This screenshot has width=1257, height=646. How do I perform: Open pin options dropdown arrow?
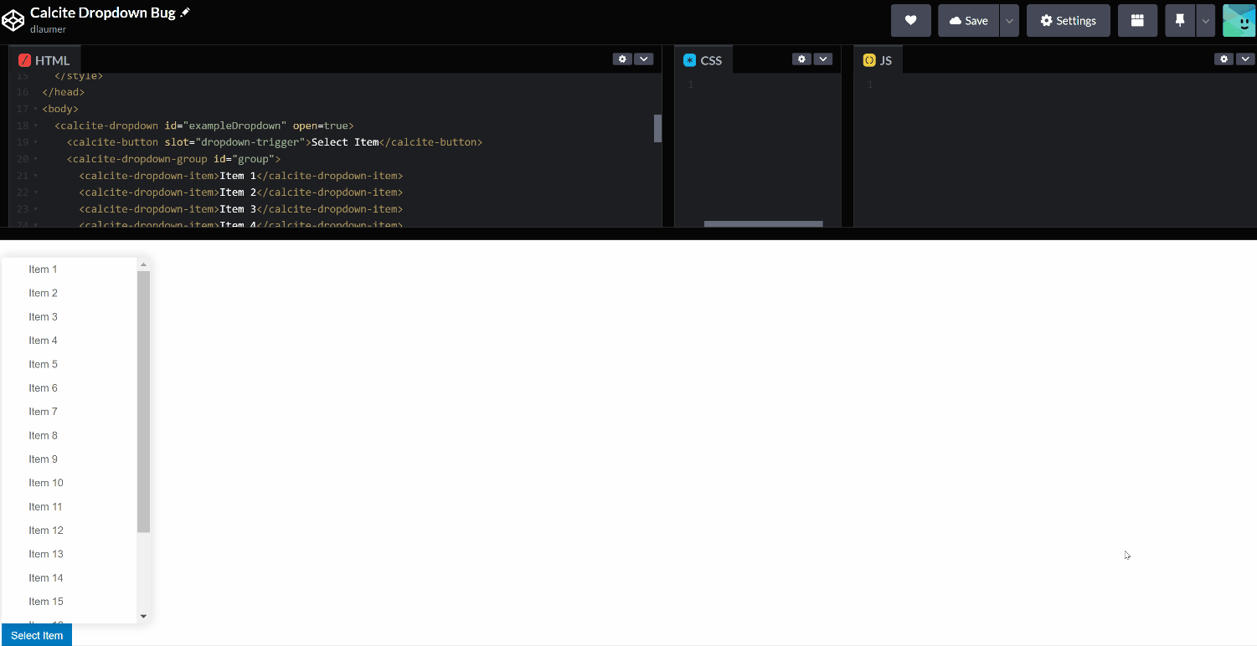[1205, 21]
